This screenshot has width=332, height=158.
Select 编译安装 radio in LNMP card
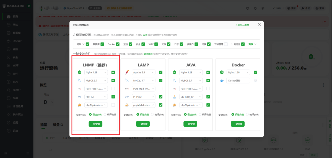(105, 114)
